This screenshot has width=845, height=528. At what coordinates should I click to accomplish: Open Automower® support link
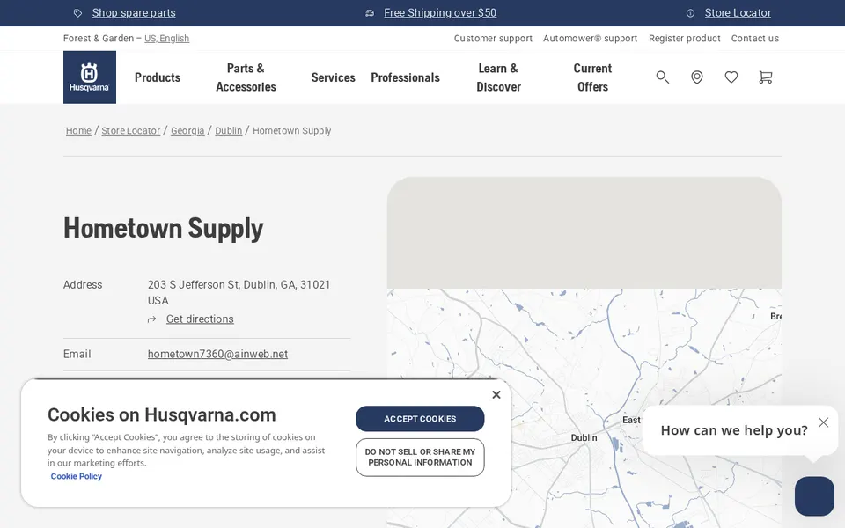point(590,38)
